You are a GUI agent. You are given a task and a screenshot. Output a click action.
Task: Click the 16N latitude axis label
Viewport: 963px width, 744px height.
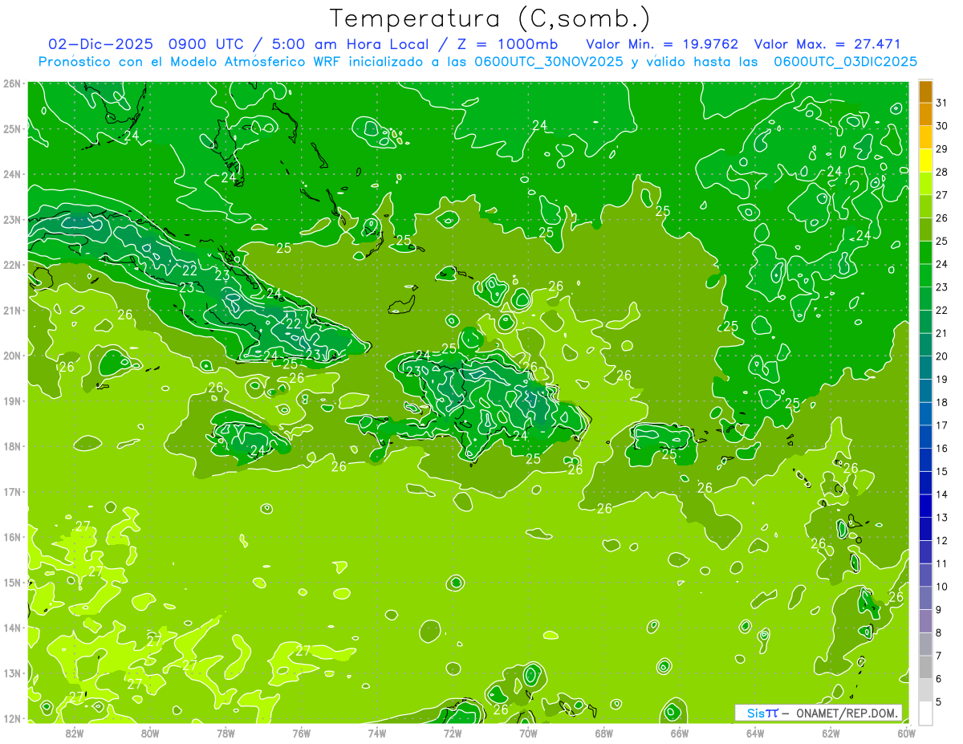[11, 537]
